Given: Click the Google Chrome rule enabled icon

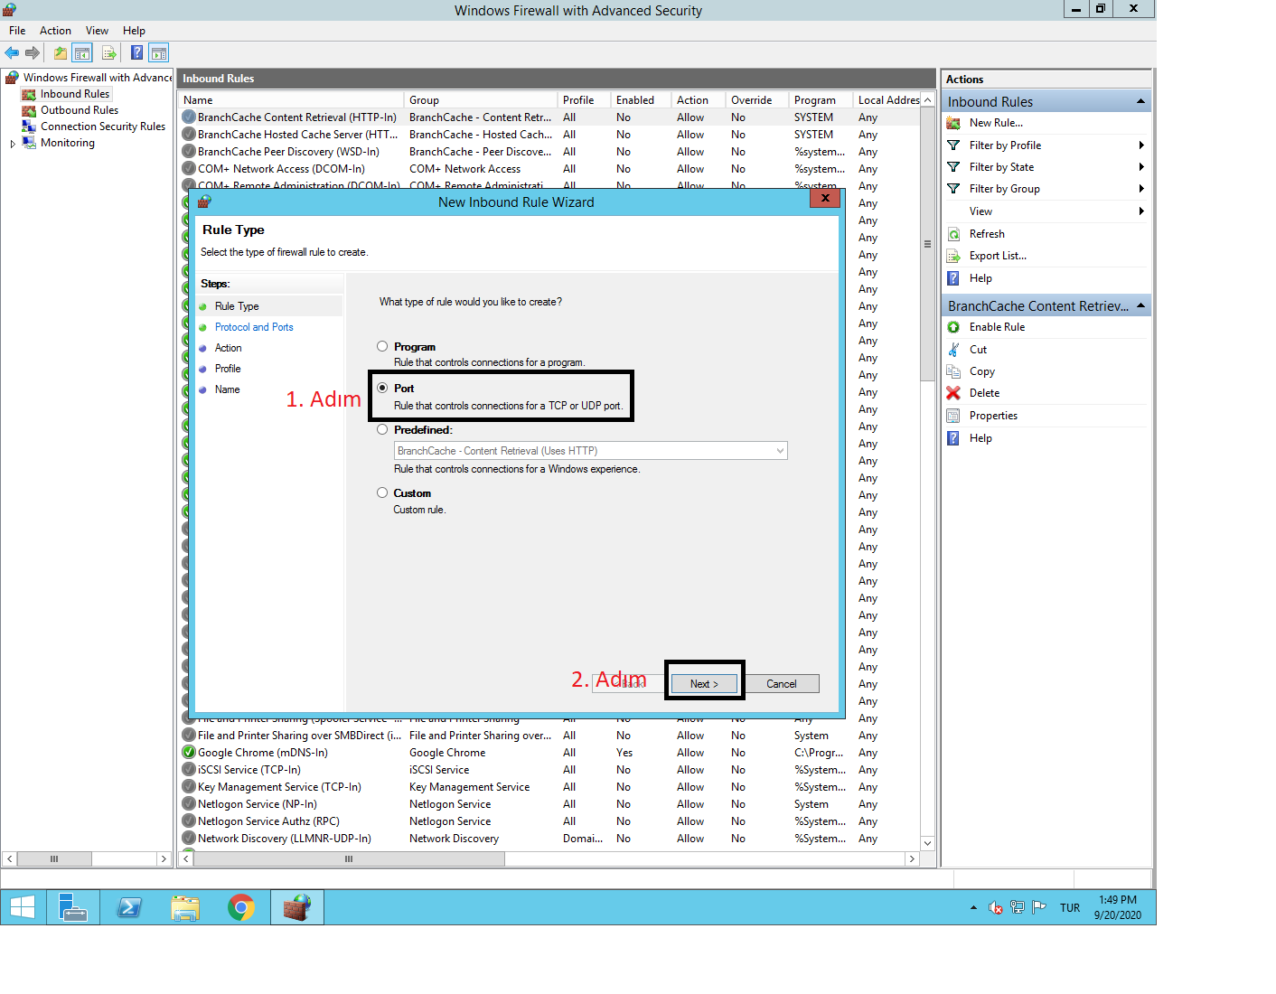Looking at the screenshot, I should point(189,753).
